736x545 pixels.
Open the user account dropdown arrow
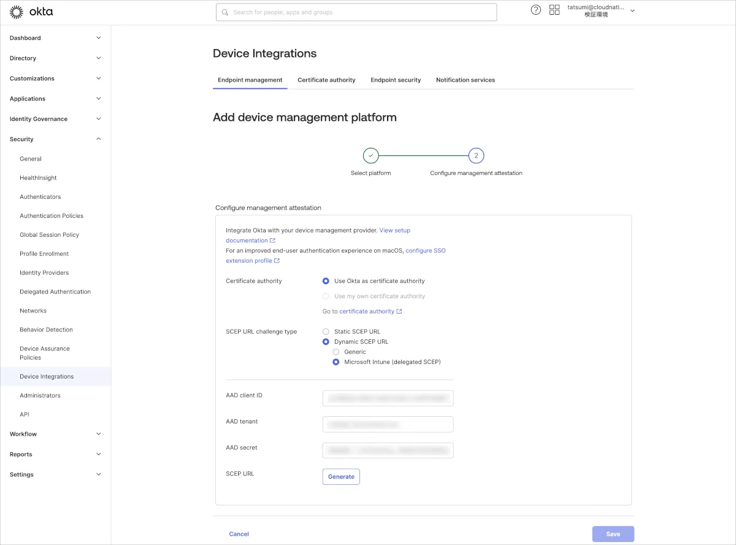pos(632,10)
